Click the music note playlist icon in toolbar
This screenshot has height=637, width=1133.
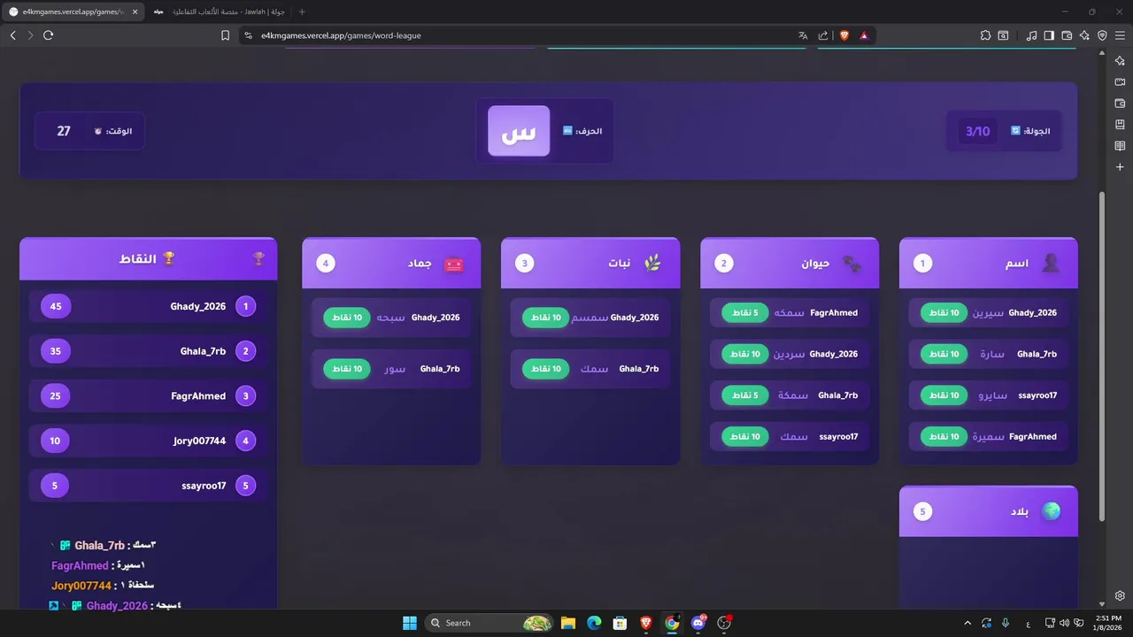pyautogui.click(x=1031, y=35)
